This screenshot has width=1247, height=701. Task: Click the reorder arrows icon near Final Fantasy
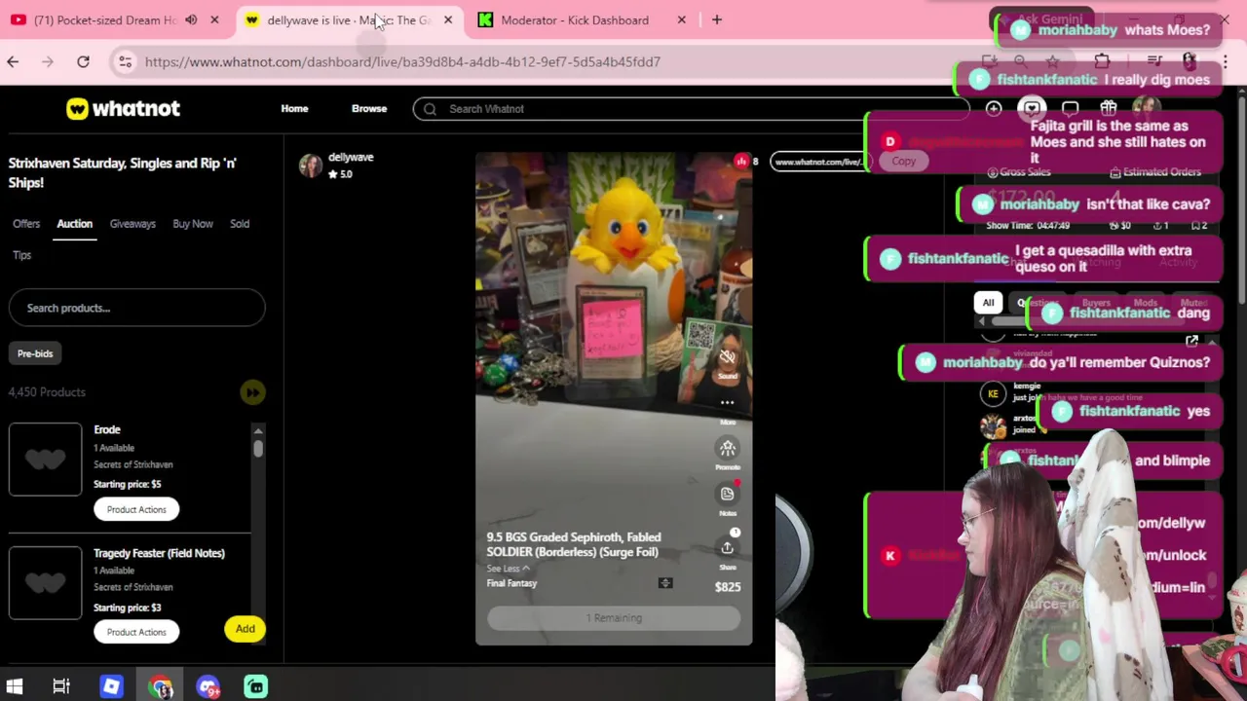point(665,583)
